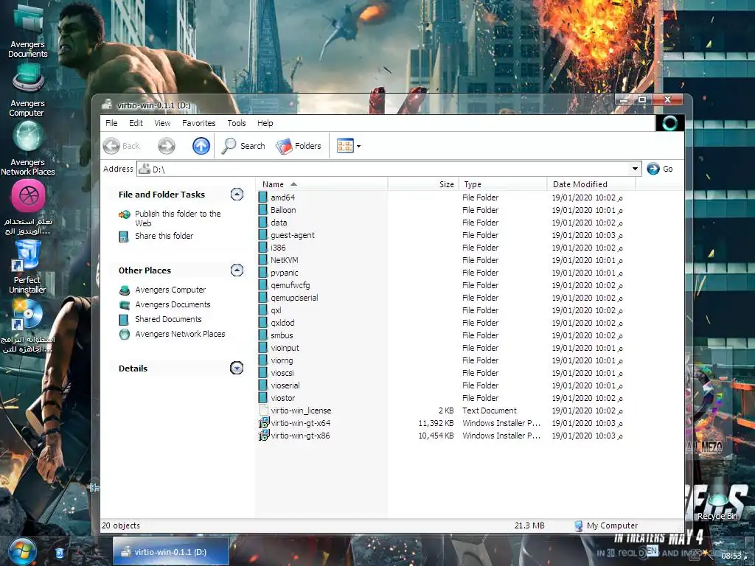
Task: Select the data folder icon
Action: click(263, 223)
